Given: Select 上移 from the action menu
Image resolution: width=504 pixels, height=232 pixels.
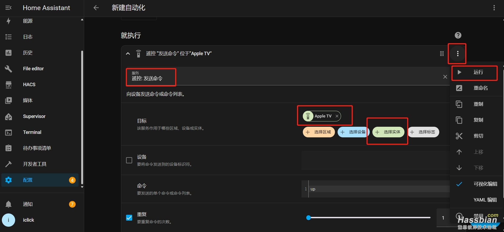Looking at the screenshot, I should [477, 152].
